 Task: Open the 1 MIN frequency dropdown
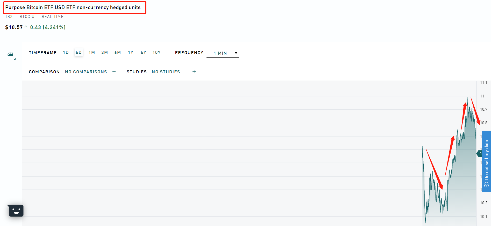[x=223, y=53]
